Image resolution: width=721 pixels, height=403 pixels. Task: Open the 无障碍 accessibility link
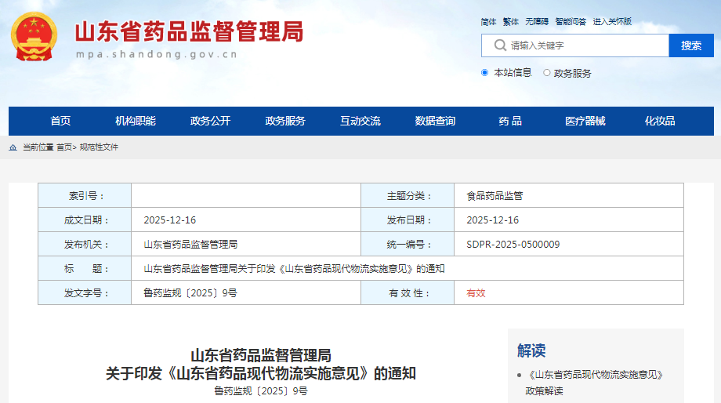pyautogui.click(x=537, y=22)
